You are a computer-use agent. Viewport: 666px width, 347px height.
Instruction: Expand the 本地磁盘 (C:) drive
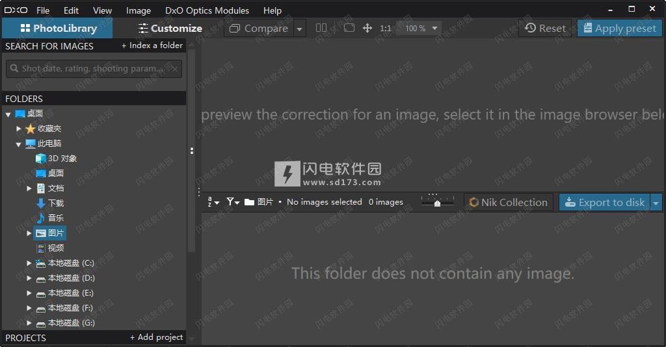[x=29, y=263]
